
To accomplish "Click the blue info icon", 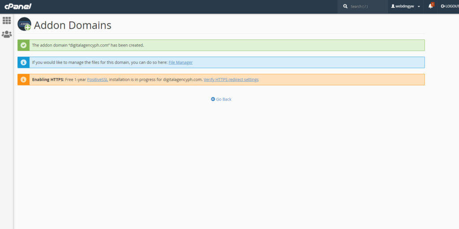I will click(24, 62).
